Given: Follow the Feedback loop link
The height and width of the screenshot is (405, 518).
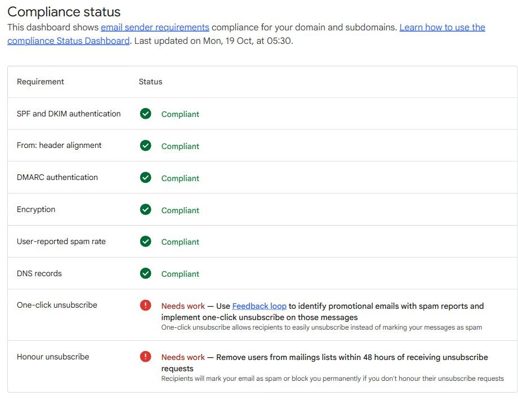Looking at the screenshot, I should [x=259, y=306].
